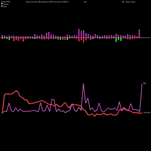Click the Volume legend color swatch
This screenshot has width=151, height=151.
[2, 4]
